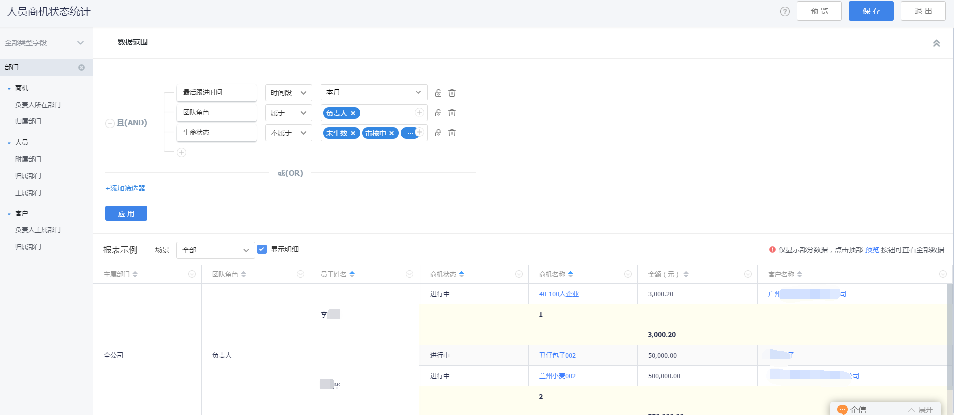Click the 保存 button
The width and height of the screenshot is (954, 415).
871,11
